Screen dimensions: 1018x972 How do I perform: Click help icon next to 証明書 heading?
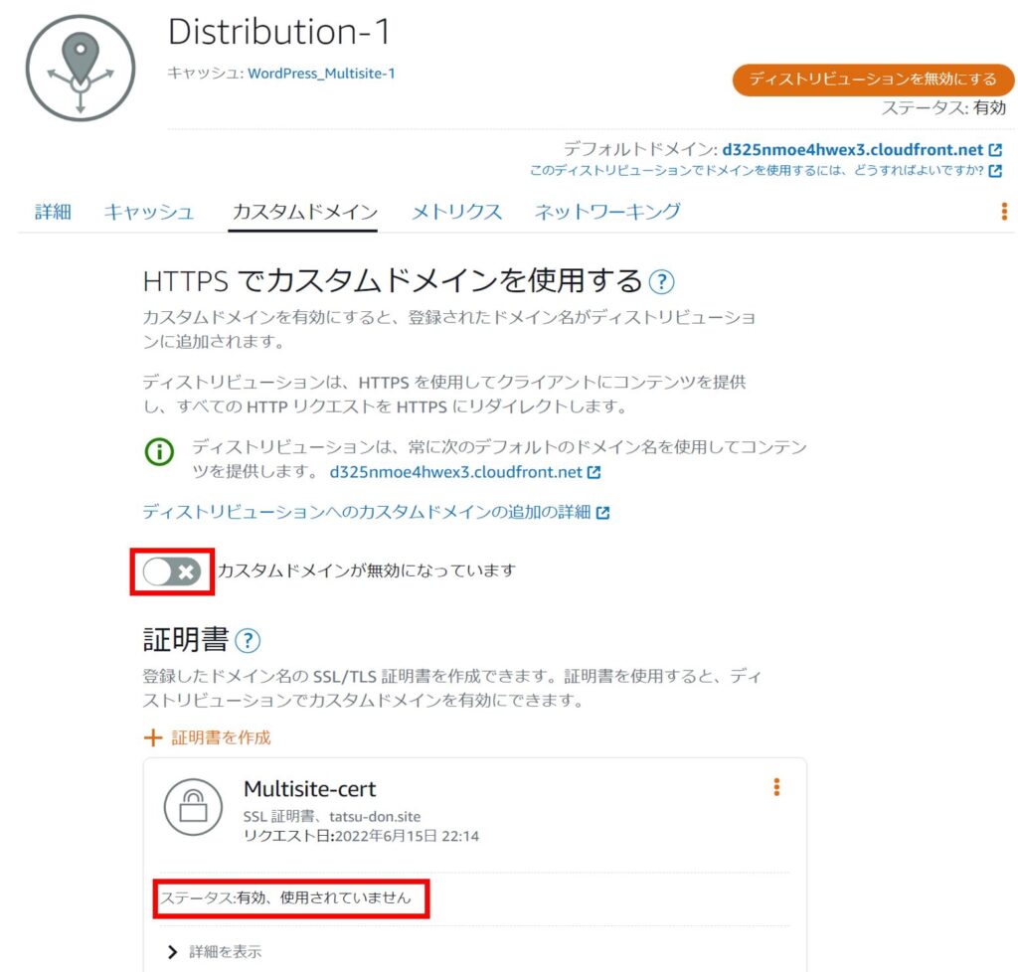point(248,639)
